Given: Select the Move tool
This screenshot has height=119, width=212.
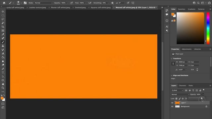Looking at the screenshot, I should click(3, 12).
